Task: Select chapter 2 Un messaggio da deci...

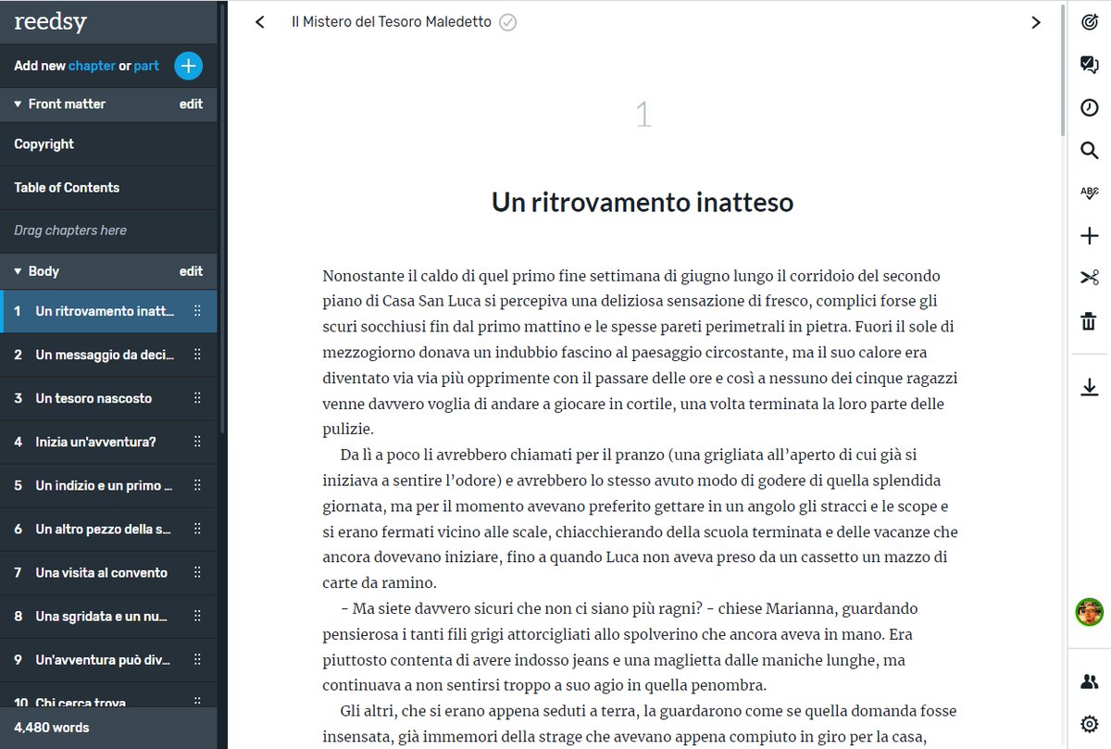Action: tap(108, 355)
